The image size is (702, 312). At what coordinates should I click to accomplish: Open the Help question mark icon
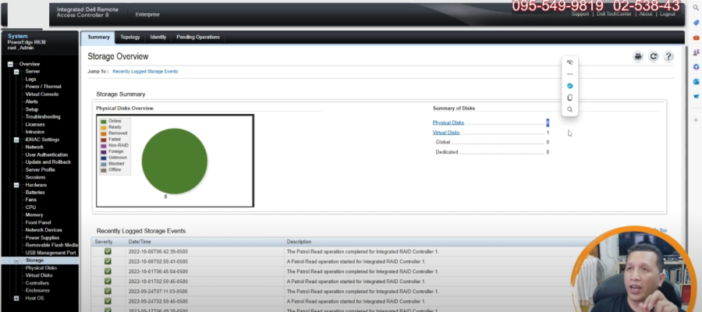coord(668,56)
